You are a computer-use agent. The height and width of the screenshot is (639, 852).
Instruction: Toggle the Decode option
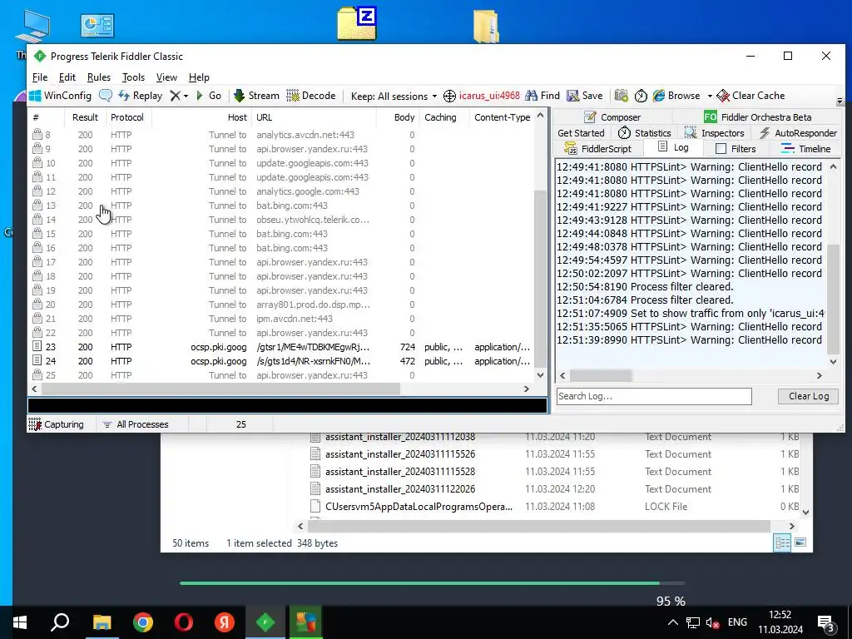(x=311, y=96)
